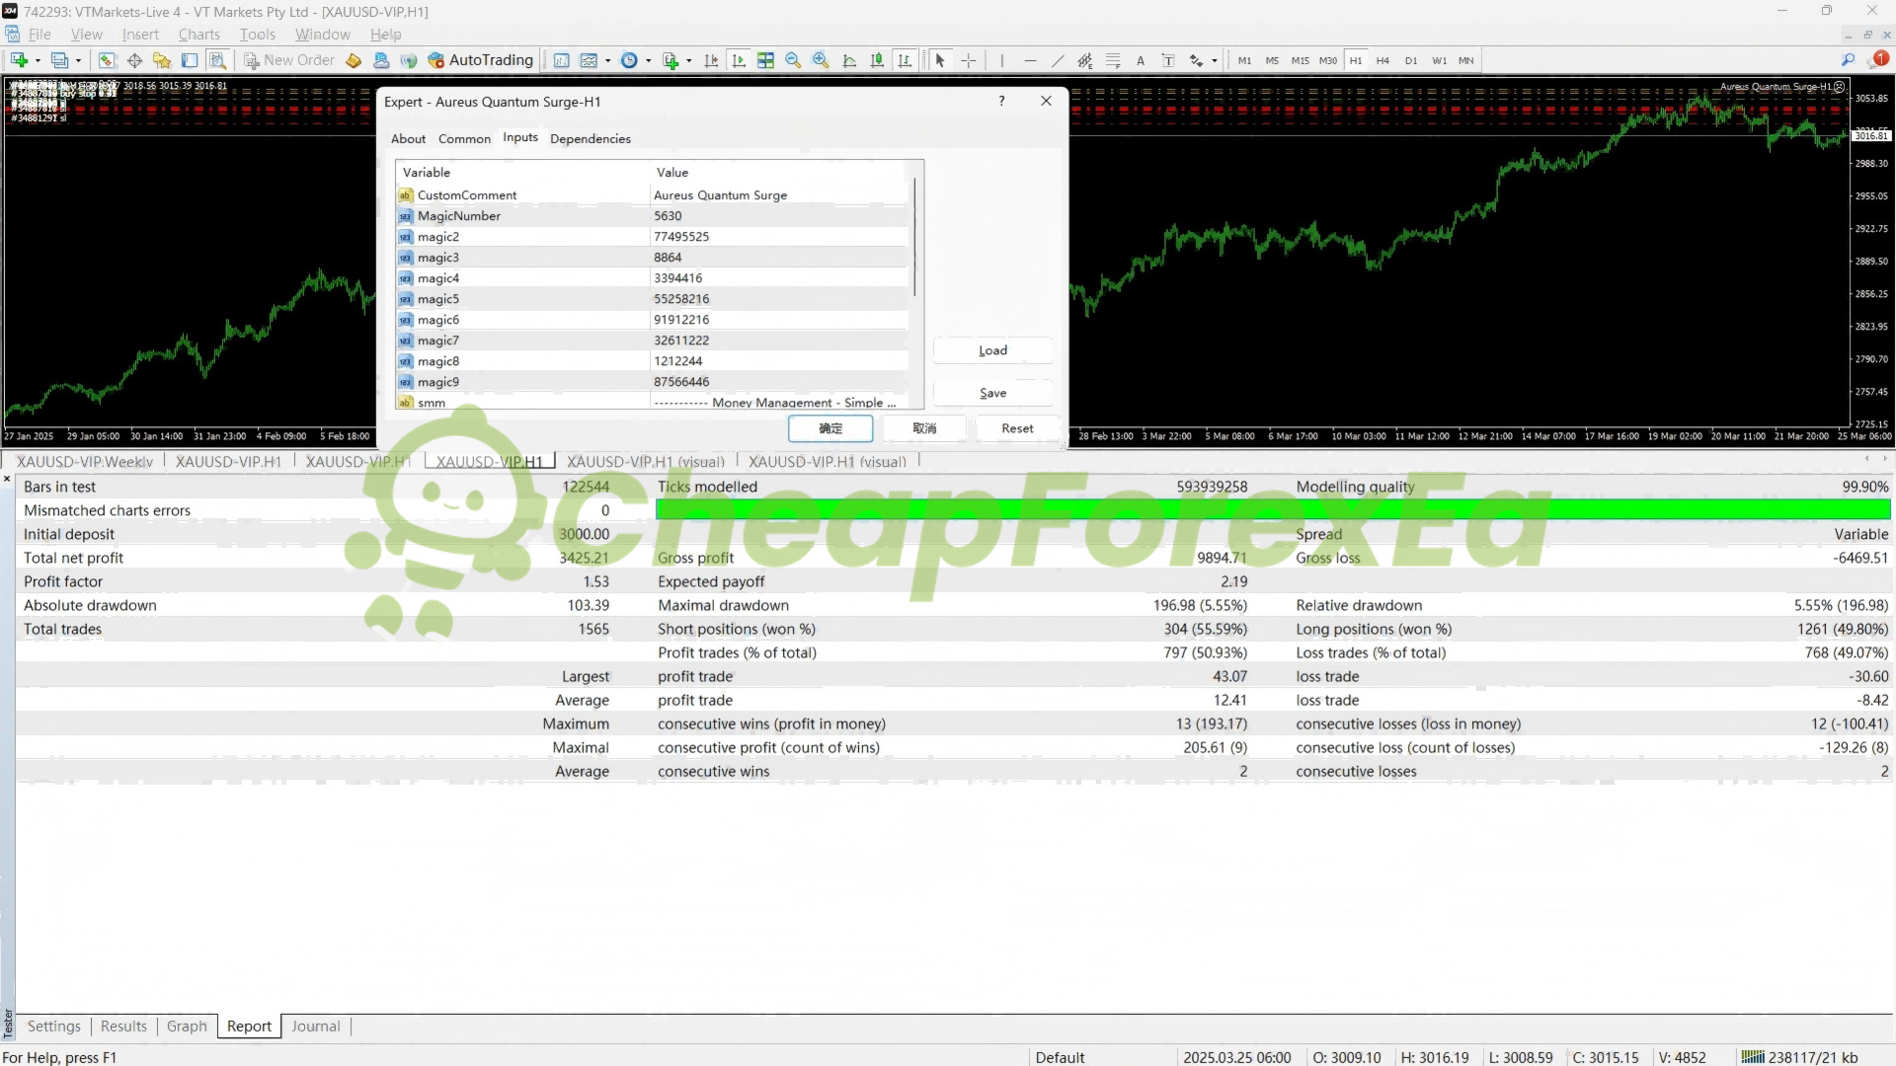Image resolution: width=1896 pixels, height=1066 pixels.
Task: Select the XAUUSD-VIP.Weekly chart tab
Action: 85,461
